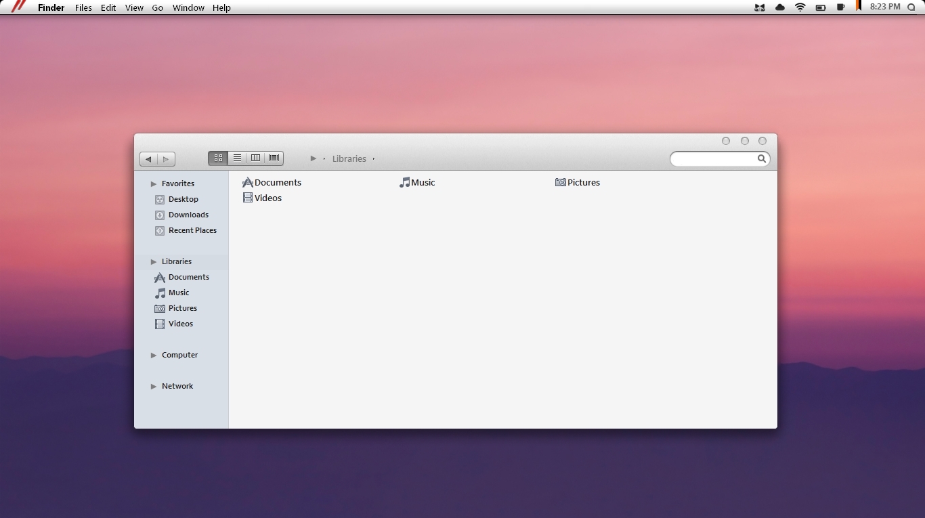Open the dropdown arrow before Libraries breadcrumb
925x518 pixels.
click(324, 159)
